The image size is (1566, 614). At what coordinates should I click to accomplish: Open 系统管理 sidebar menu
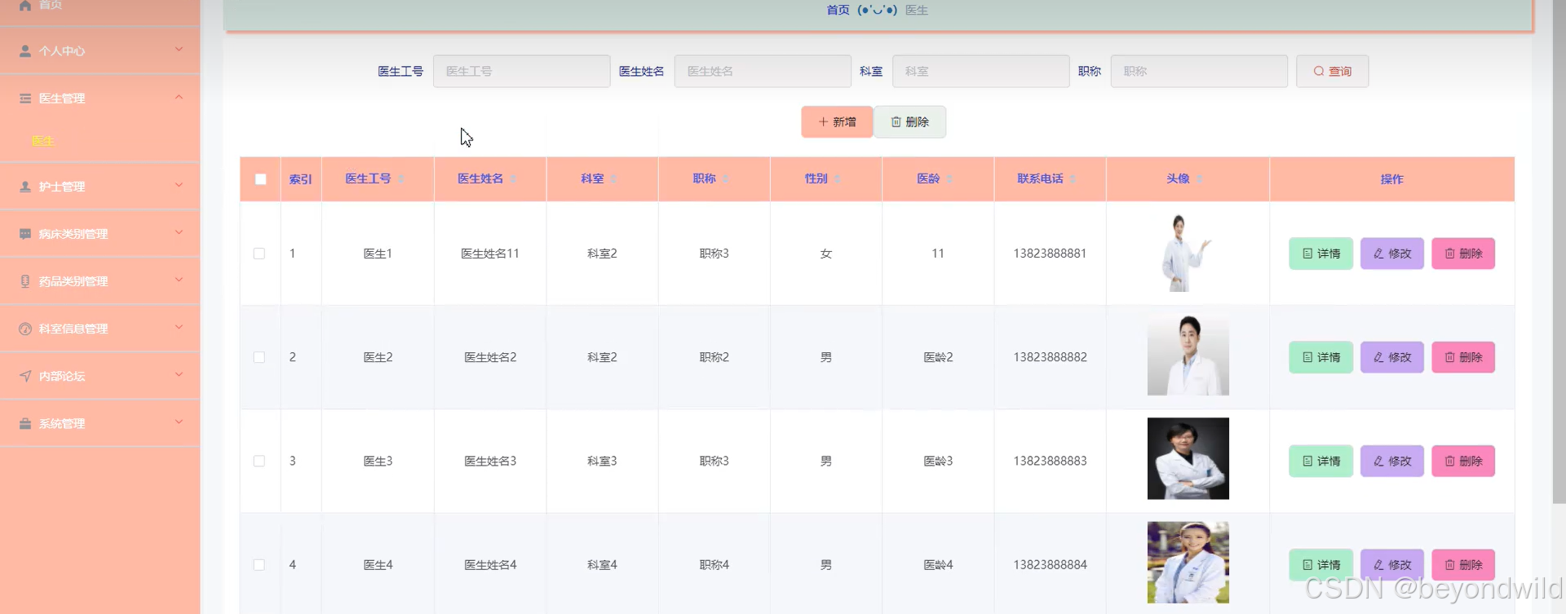tap(100, 423)
